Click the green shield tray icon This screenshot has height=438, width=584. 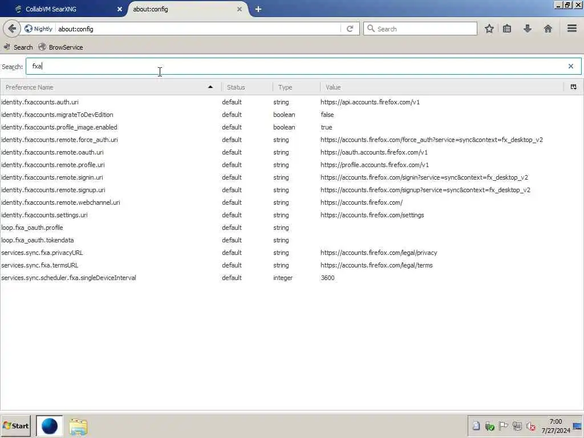pyautogui.click(x=489, y=426)
